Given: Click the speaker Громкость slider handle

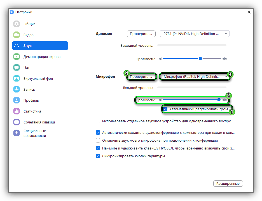Looking at the screenshot, I should coord(200,59).
